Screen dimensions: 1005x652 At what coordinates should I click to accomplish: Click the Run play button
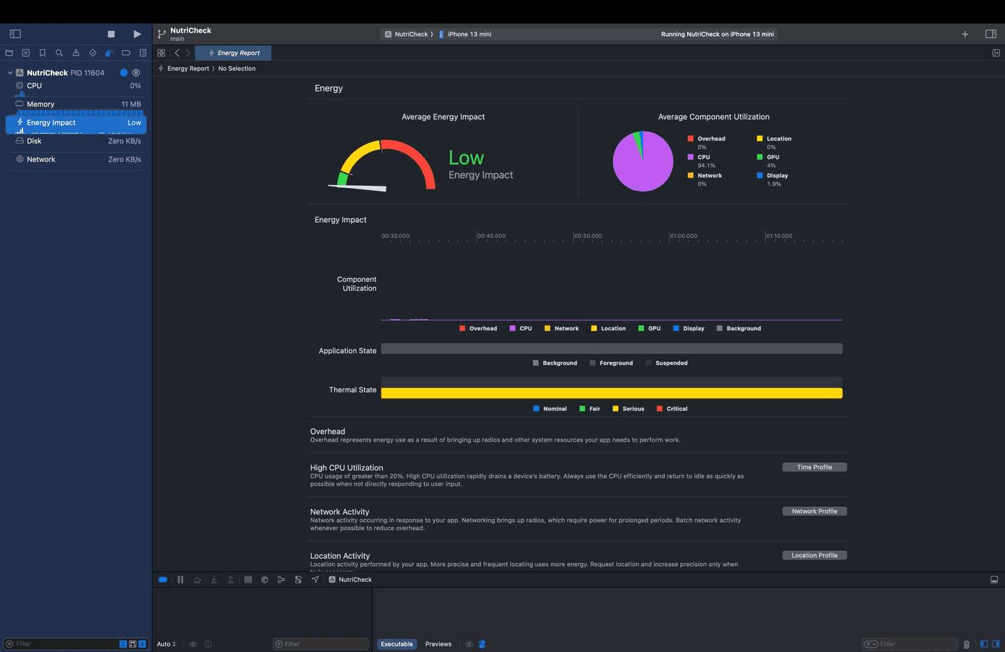pos(137,34)
